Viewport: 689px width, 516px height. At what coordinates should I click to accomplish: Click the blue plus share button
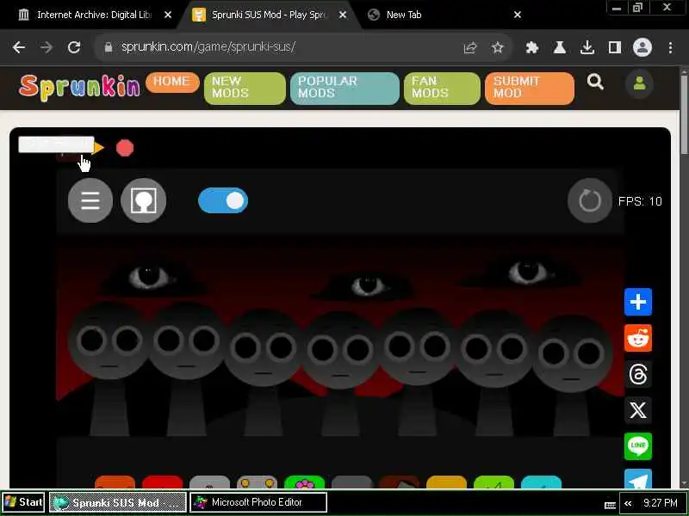click(x=638, y=302)
